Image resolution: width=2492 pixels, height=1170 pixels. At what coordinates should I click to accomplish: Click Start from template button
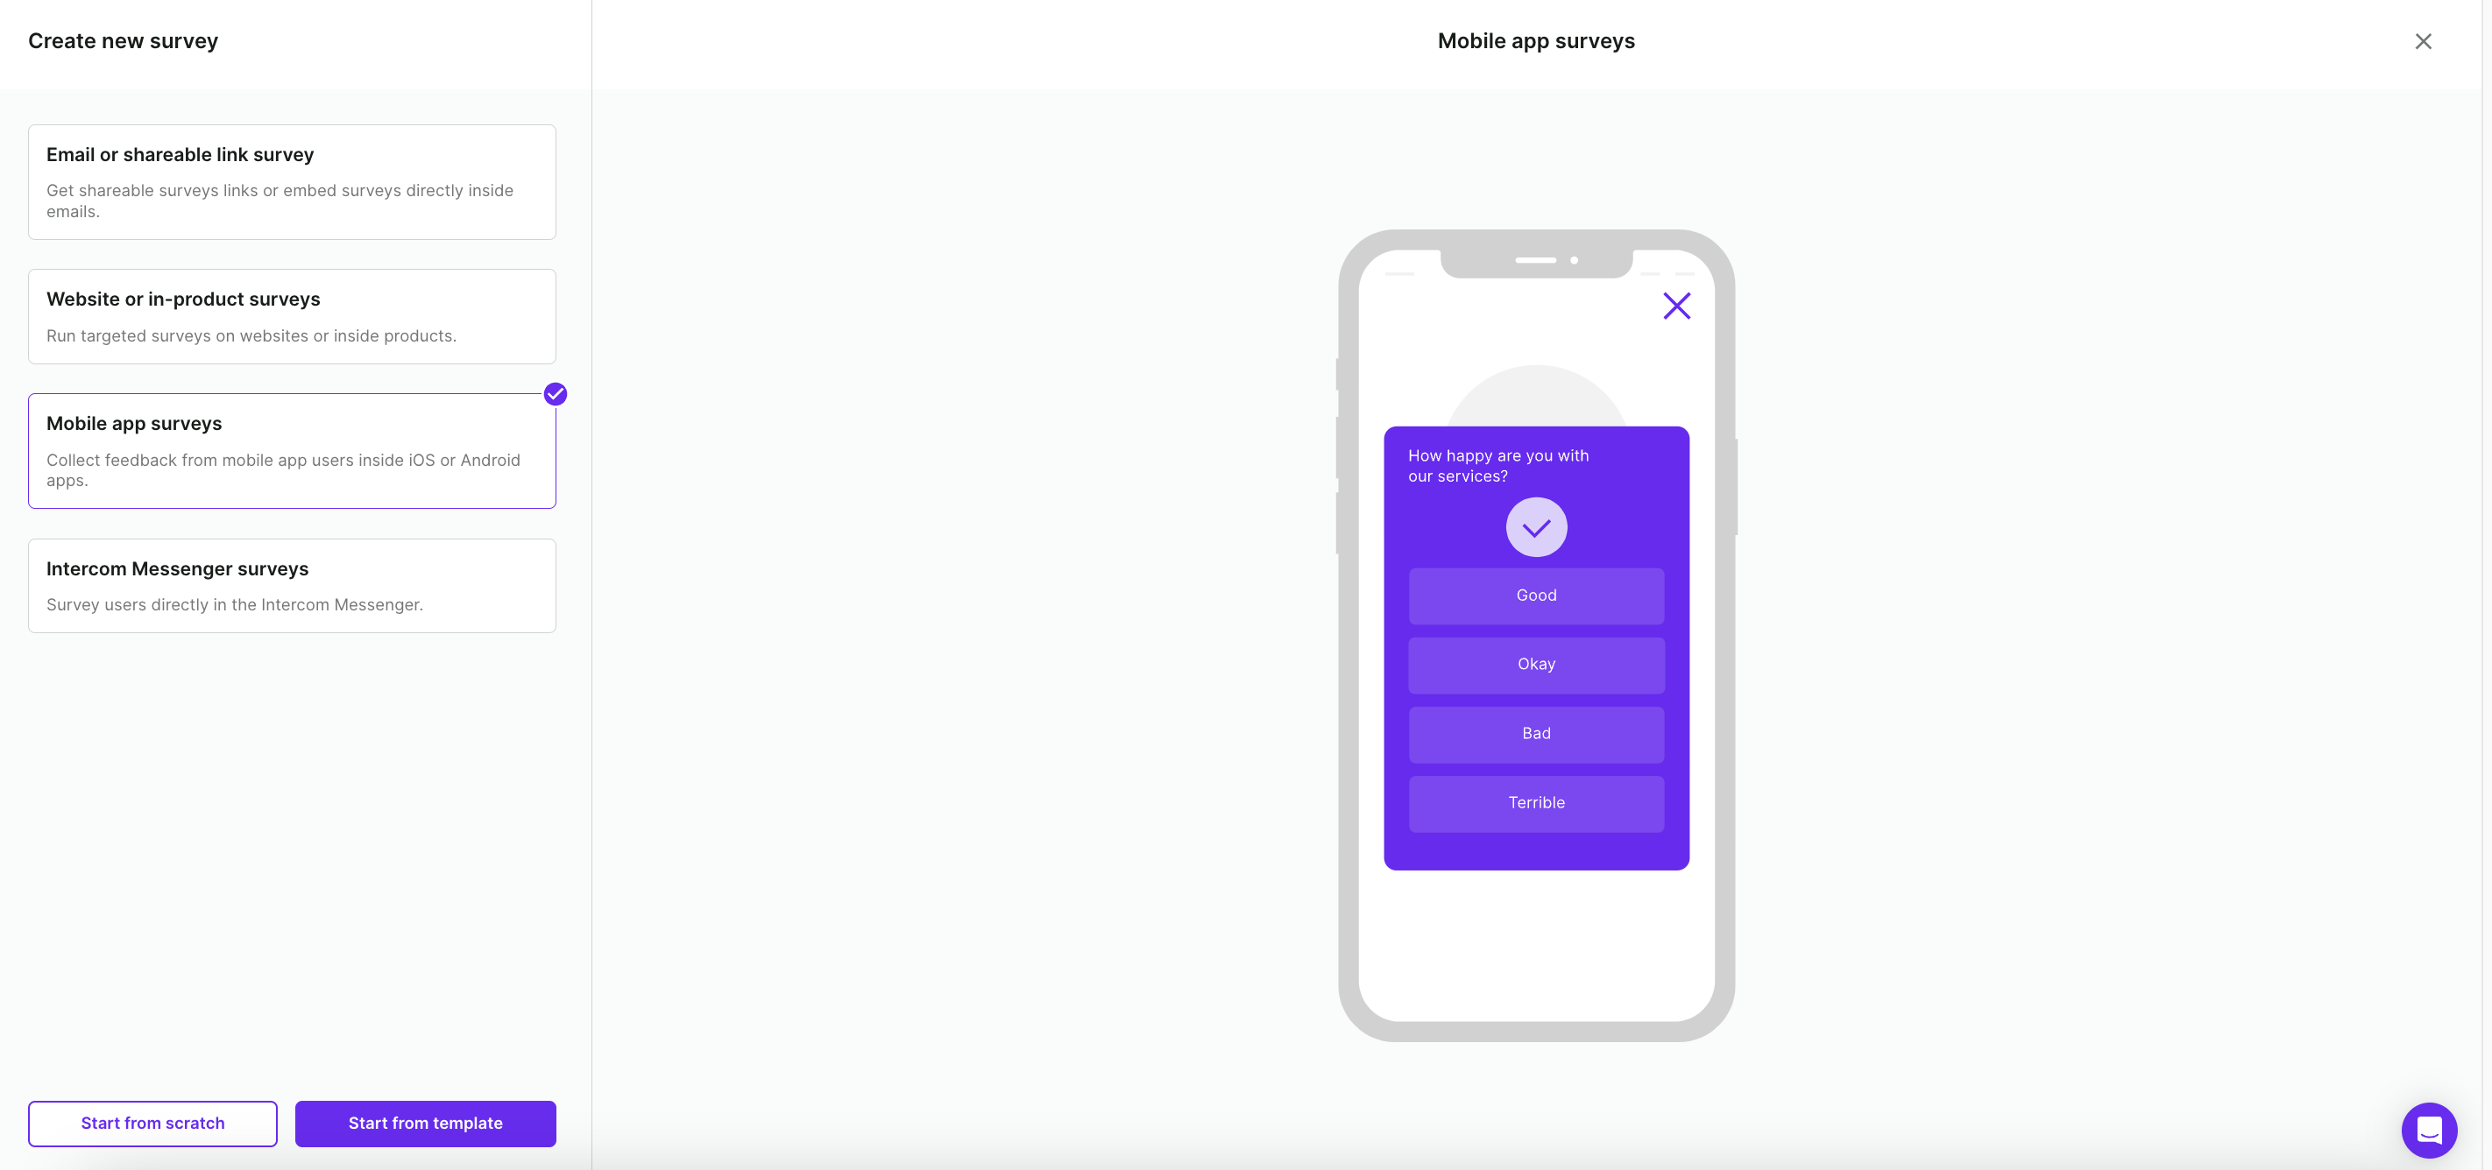click(424, 1124)
